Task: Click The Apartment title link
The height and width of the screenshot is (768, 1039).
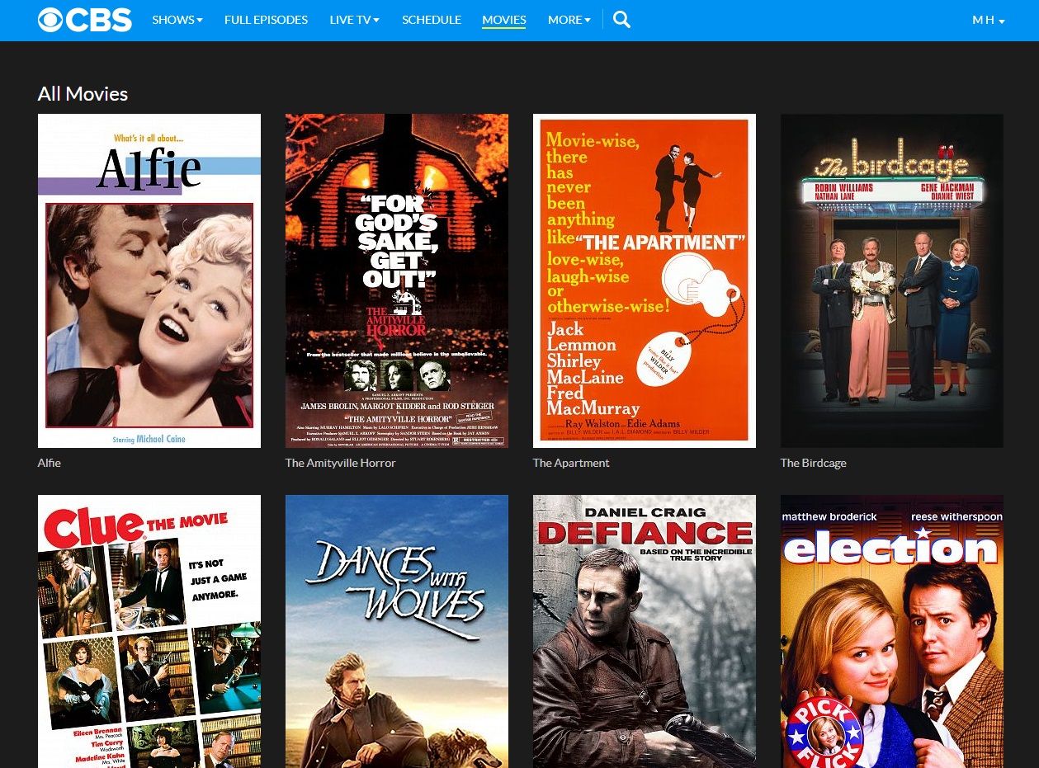Action: [571, 463]
